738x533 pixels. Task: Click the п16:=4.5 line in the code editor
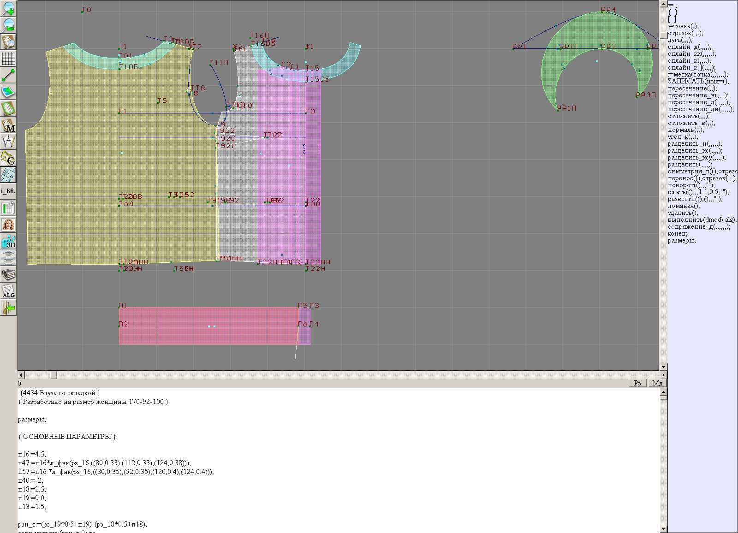click(32, 454)
